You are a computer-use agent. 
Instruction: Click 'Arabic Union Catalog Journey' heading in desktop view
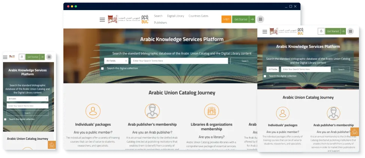[x=182, y=93]
